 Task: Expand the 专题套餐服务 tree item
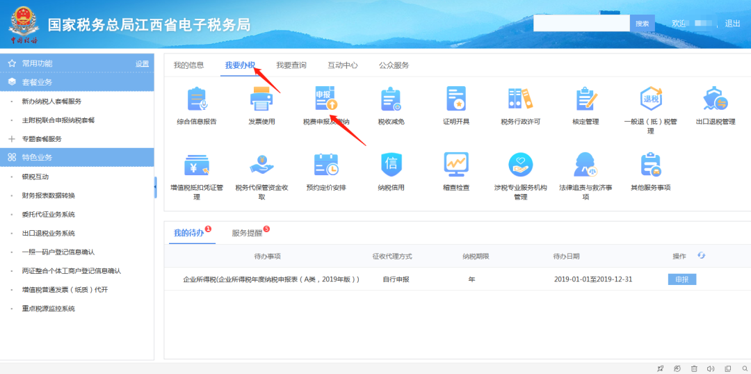click(12, 139)
